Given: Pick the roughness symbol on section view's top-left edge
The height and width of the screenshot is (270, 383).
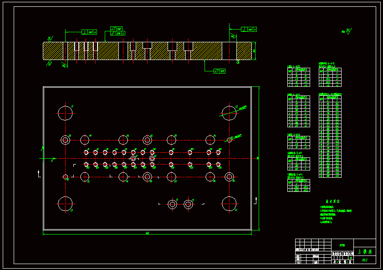Looking at the screenshot, I should point(50,39).
